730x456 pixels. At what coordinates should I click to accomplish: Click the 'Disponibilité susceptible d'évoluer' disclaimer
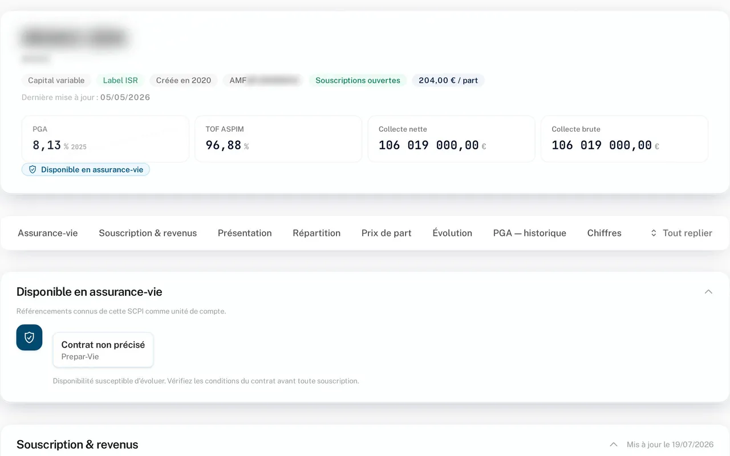tap(206, 381)
